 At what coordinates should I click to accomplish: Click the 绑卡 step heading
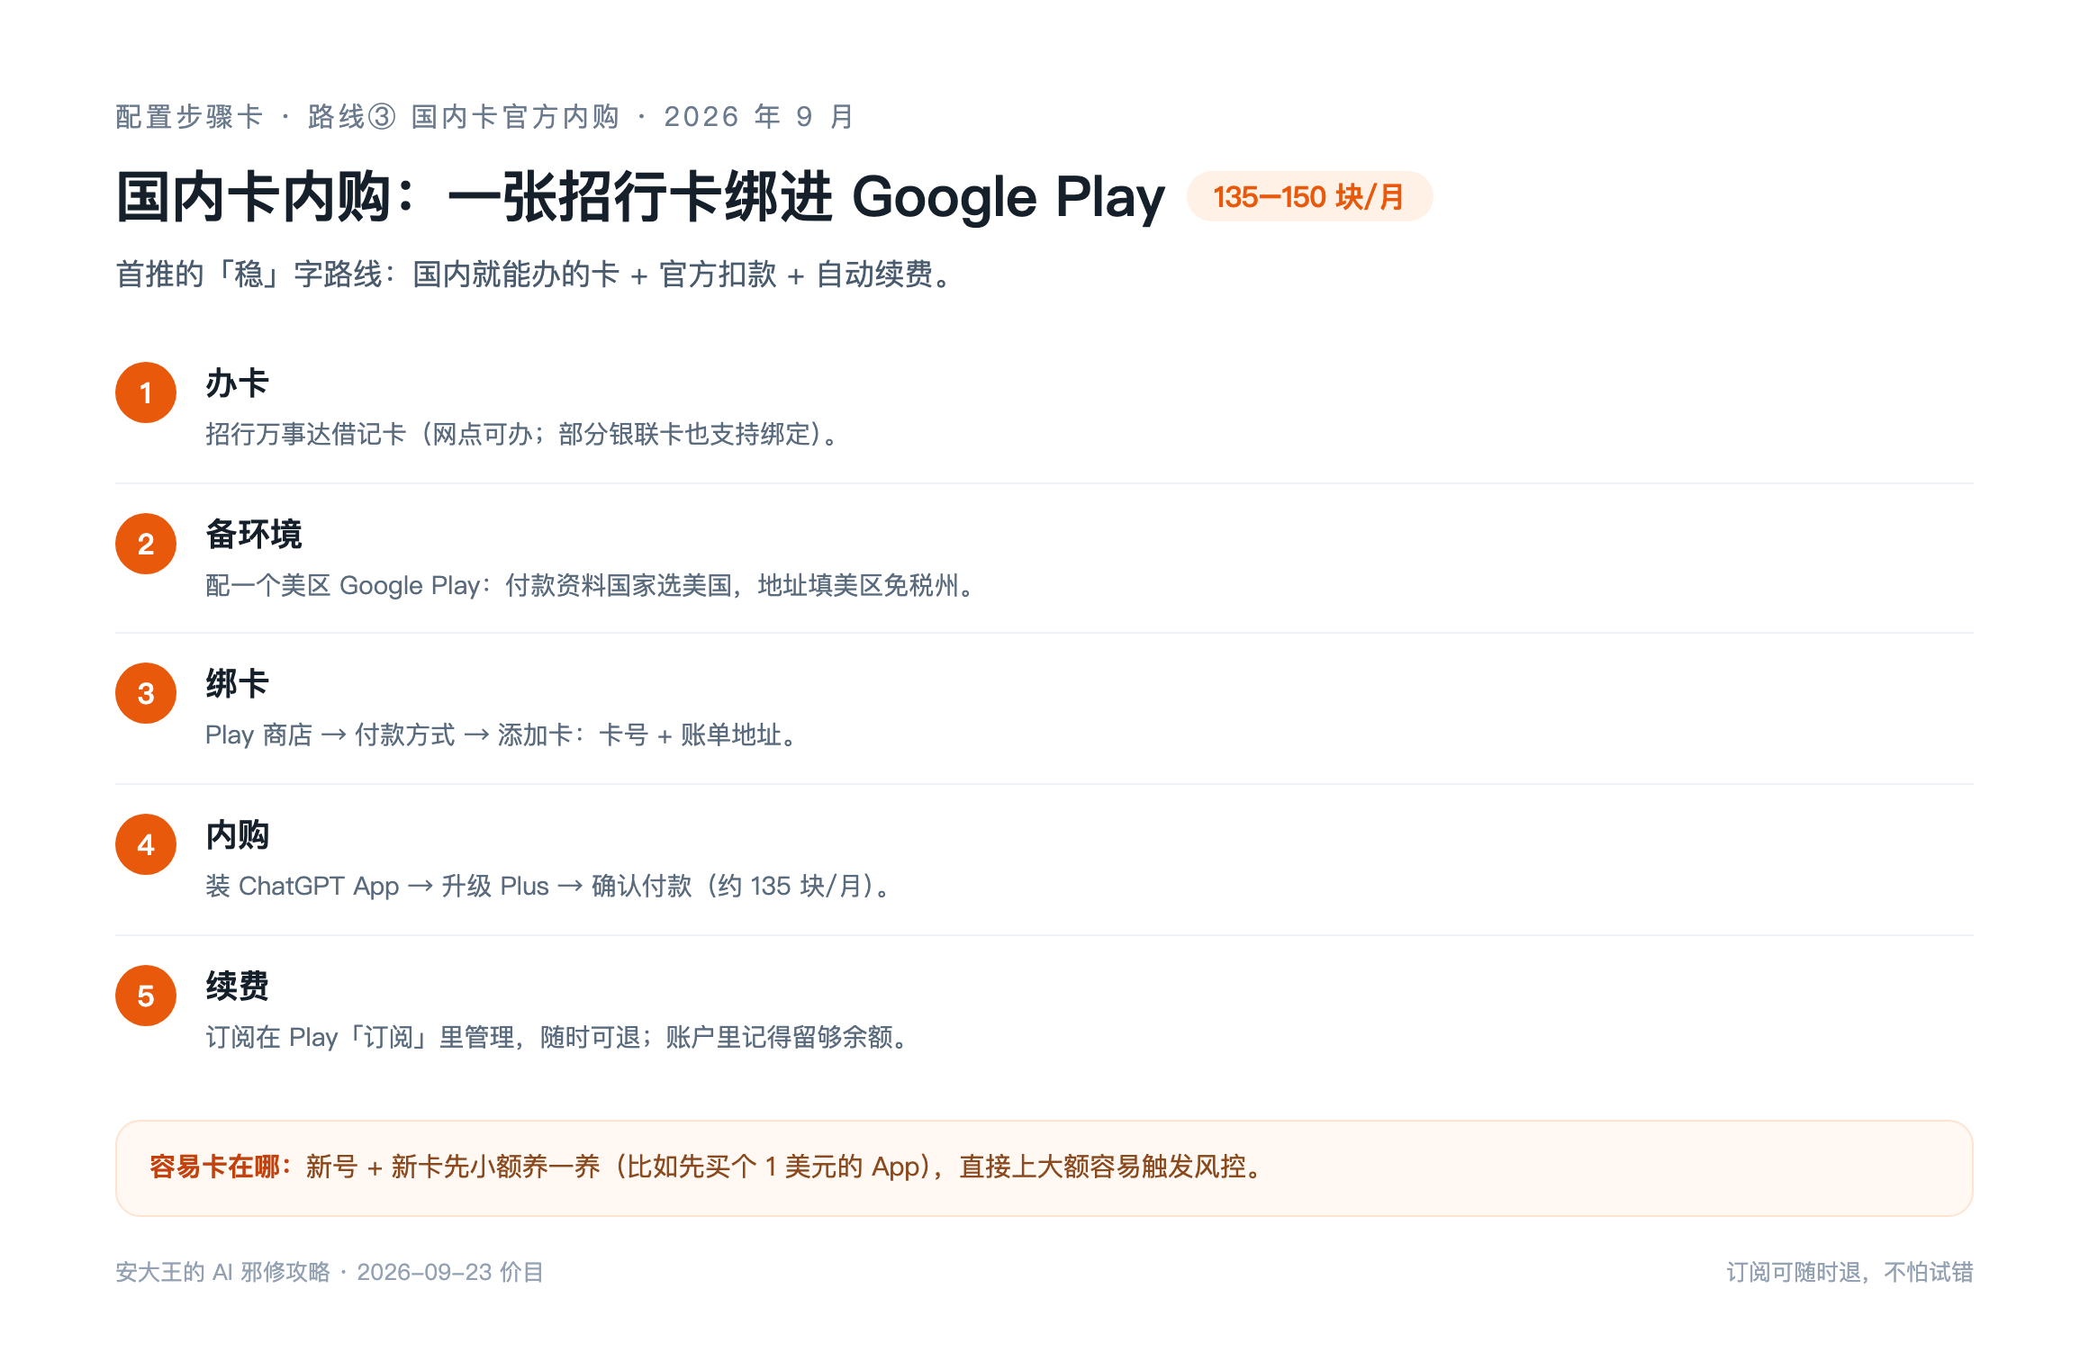coord(237,684)
